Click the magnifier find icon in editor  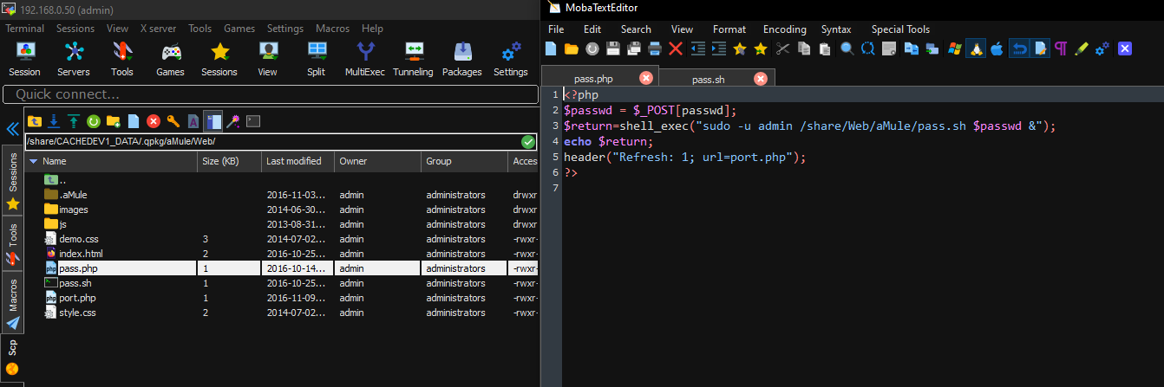[x=847, y=48]
